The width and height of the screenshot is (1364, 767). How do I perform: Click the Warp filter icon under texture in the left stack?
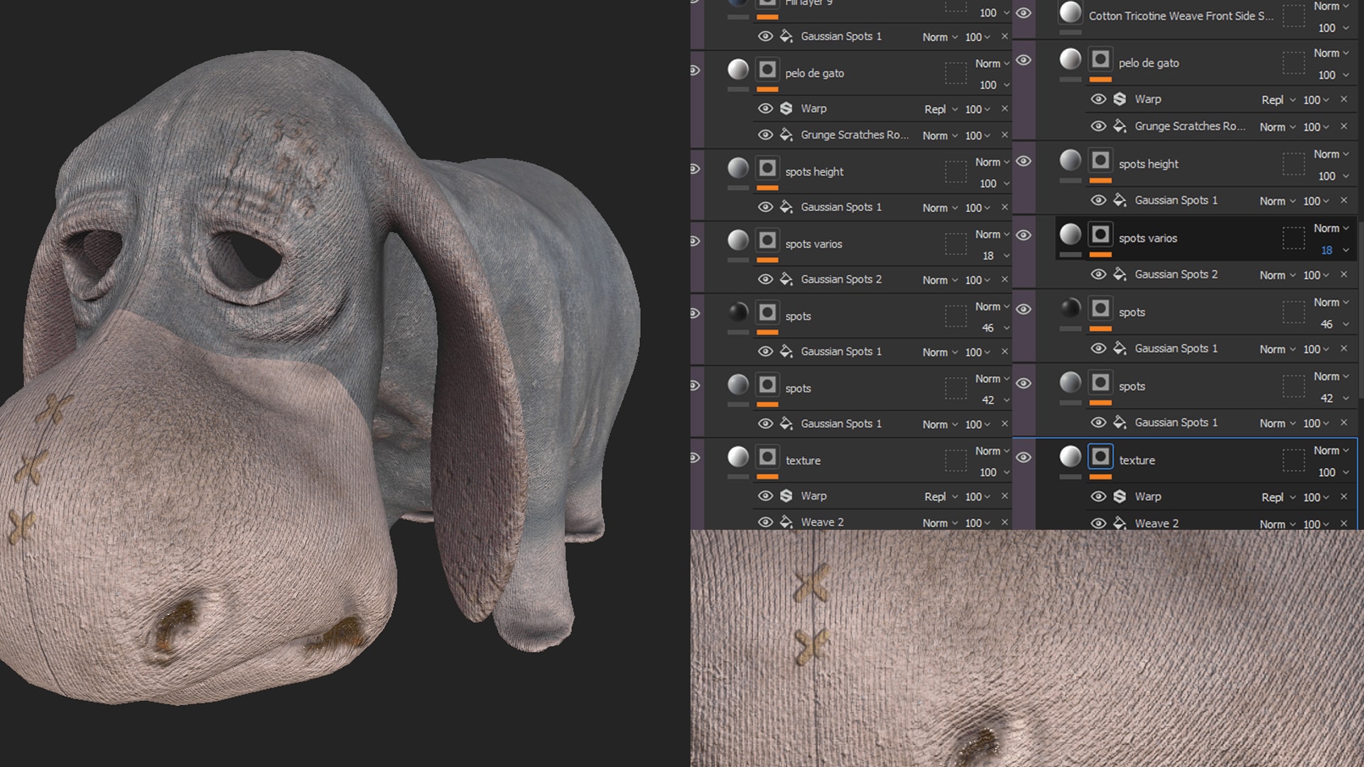pyautogui.click(x=786, y=496)
